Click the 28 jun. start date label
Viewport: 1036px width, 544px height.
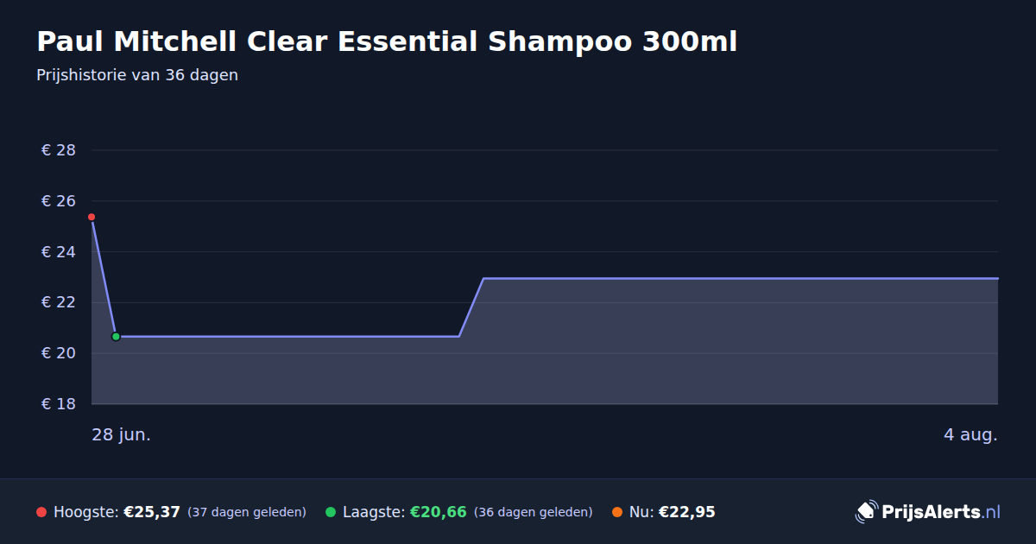pyautogui.click(x=122, y=434)
